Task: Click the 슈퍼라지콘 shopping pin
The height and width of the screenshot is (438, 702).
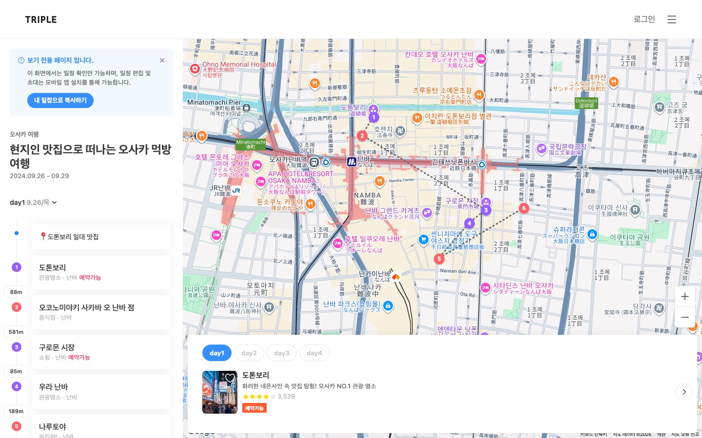Action: pyautogui.click(x=592, y=235)
